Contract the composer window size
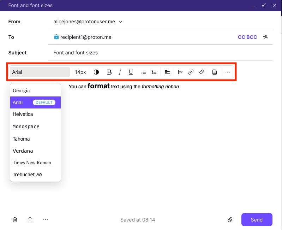This screenshot has width=282, height=230. click(264, 5)
